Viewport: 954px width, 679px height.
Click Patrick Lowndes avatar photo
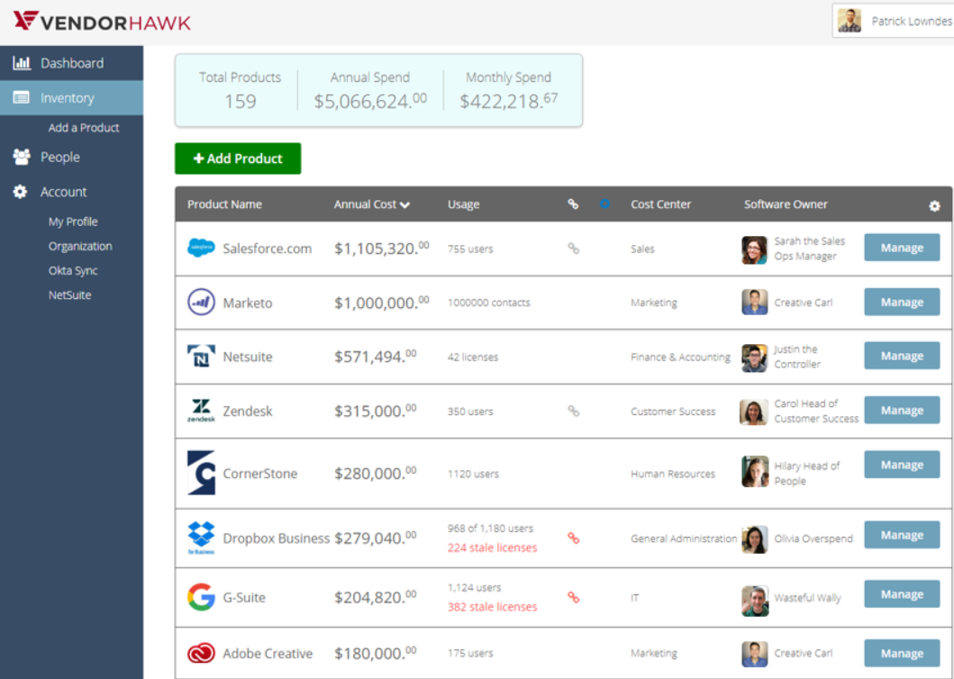850,21
